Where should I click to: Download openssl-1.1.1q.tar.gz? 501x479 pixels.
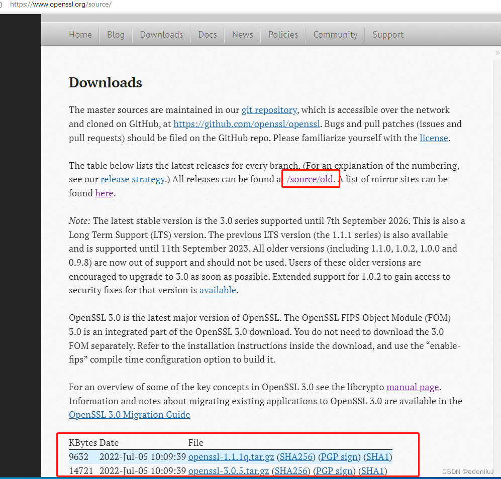tap(231, 457)
